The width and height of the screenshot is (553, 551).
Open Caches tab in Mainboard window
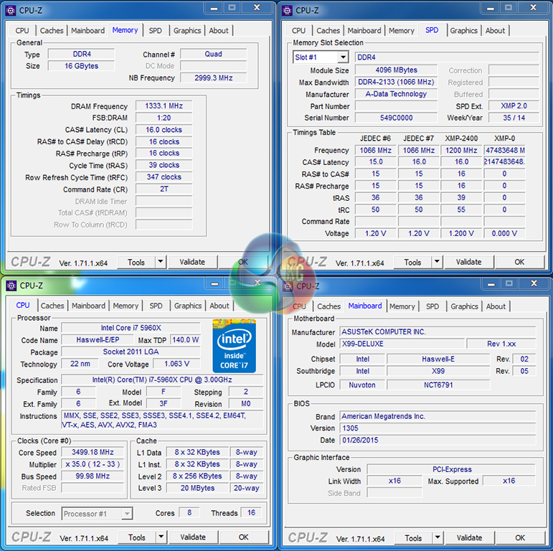(x=329, y=306)
